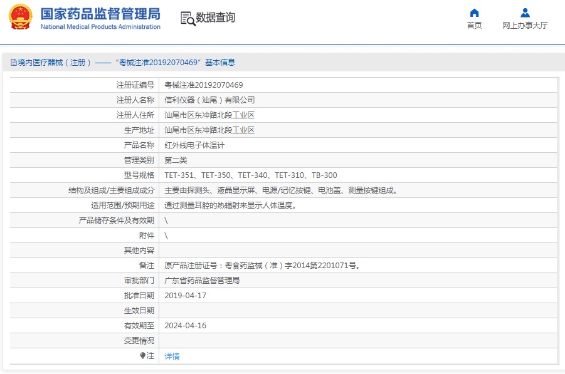This screenshot has width=565, height=374.
Task: Select registration number value 粤械注准20192070469 in table
Action: (x=204, y=85)
